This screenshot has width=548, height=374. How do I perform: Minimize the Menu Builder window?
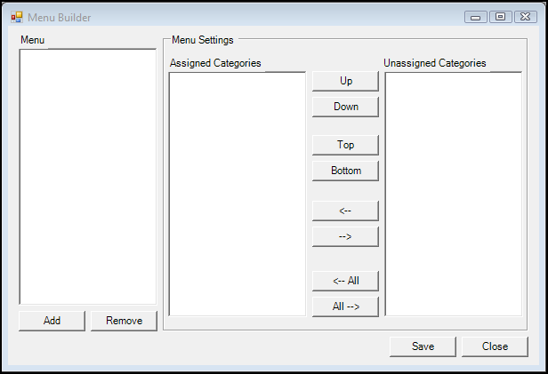pos(475,17)
